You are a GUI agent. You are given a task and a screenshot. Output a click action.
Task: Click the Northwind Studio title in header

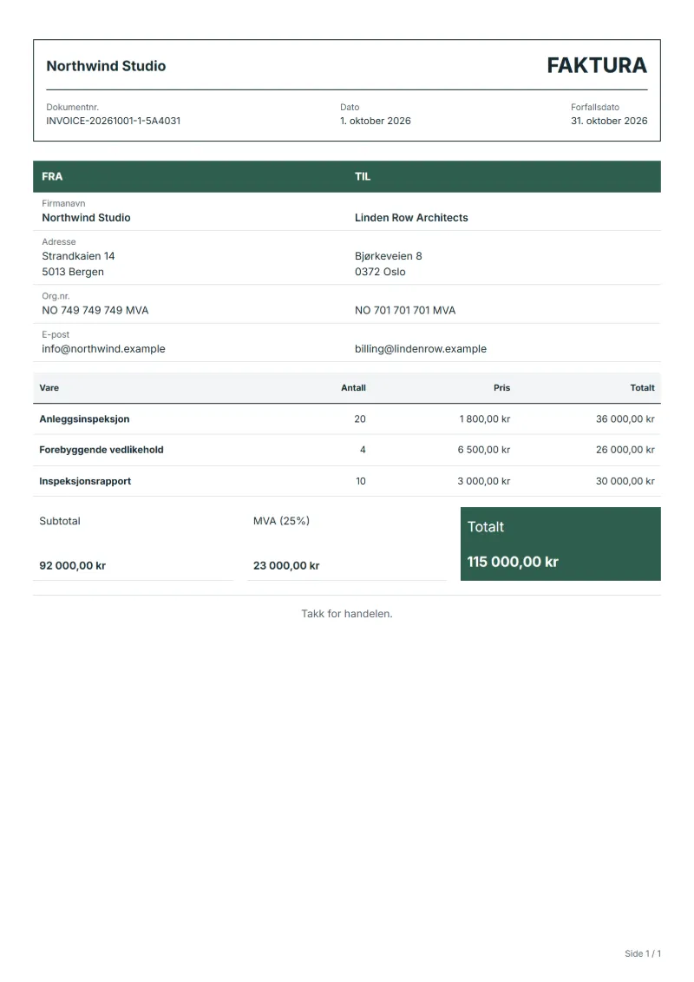coord(106,66)
